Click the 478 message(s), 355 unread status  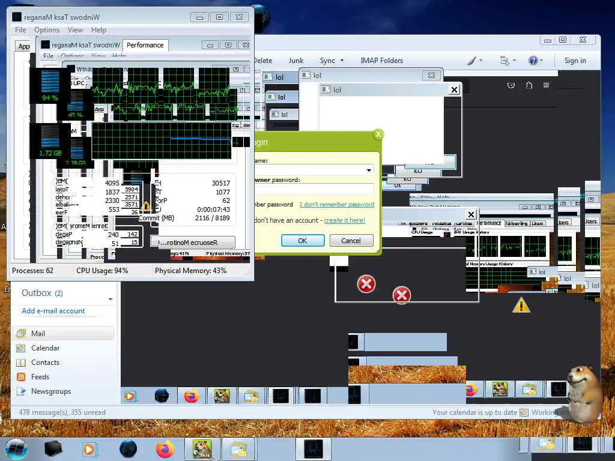click(62, 412)
